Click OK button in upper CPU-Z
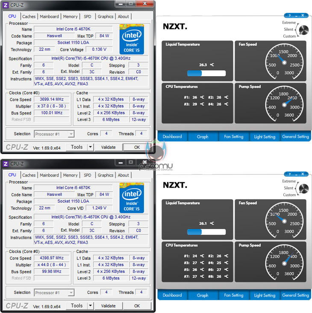Screen dimensions: 312x313 tap(137, 147)
